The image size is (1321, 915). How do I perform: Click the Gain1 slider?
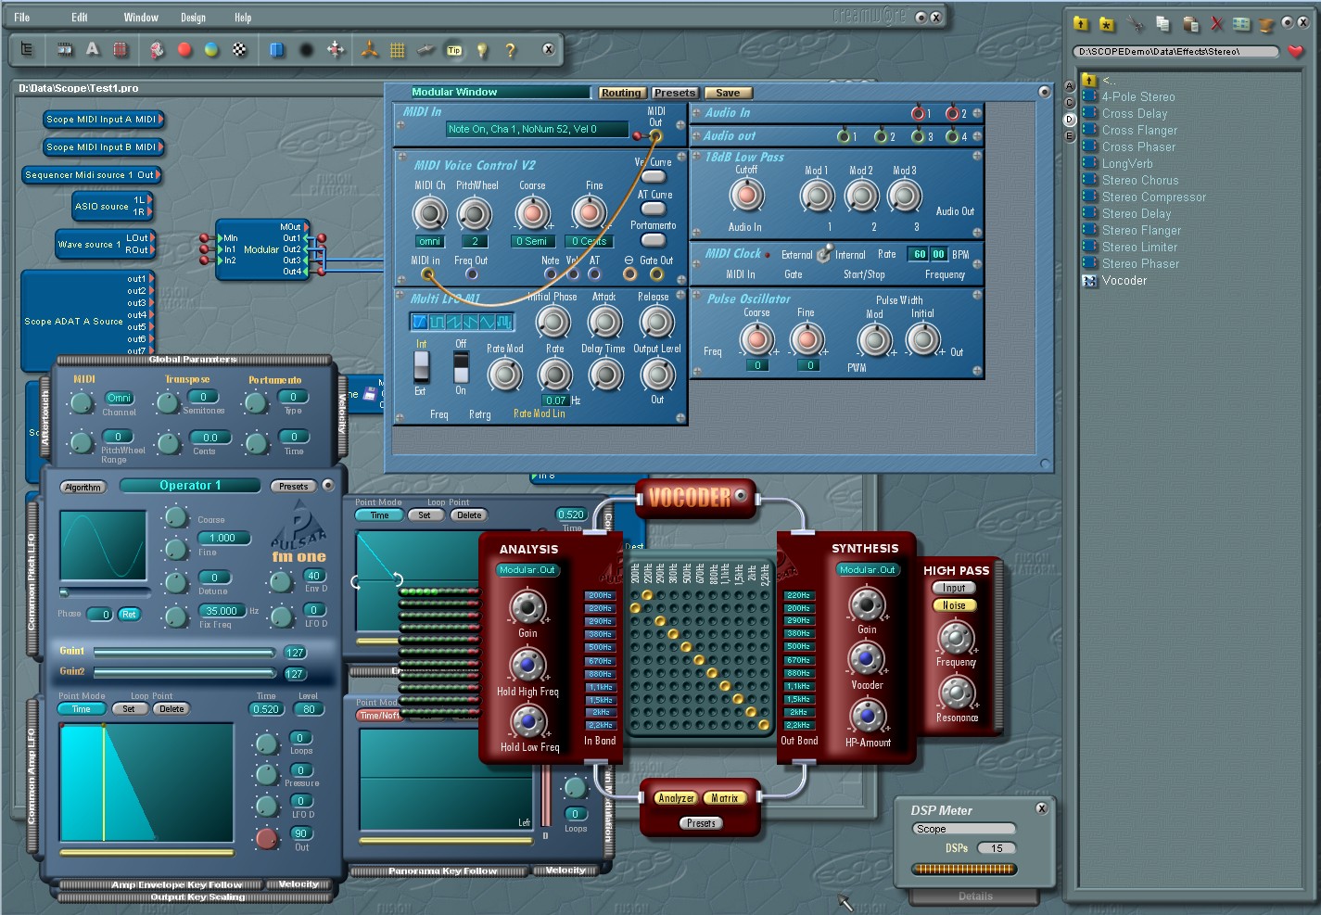pyautogui.click(x=184, y=652)
